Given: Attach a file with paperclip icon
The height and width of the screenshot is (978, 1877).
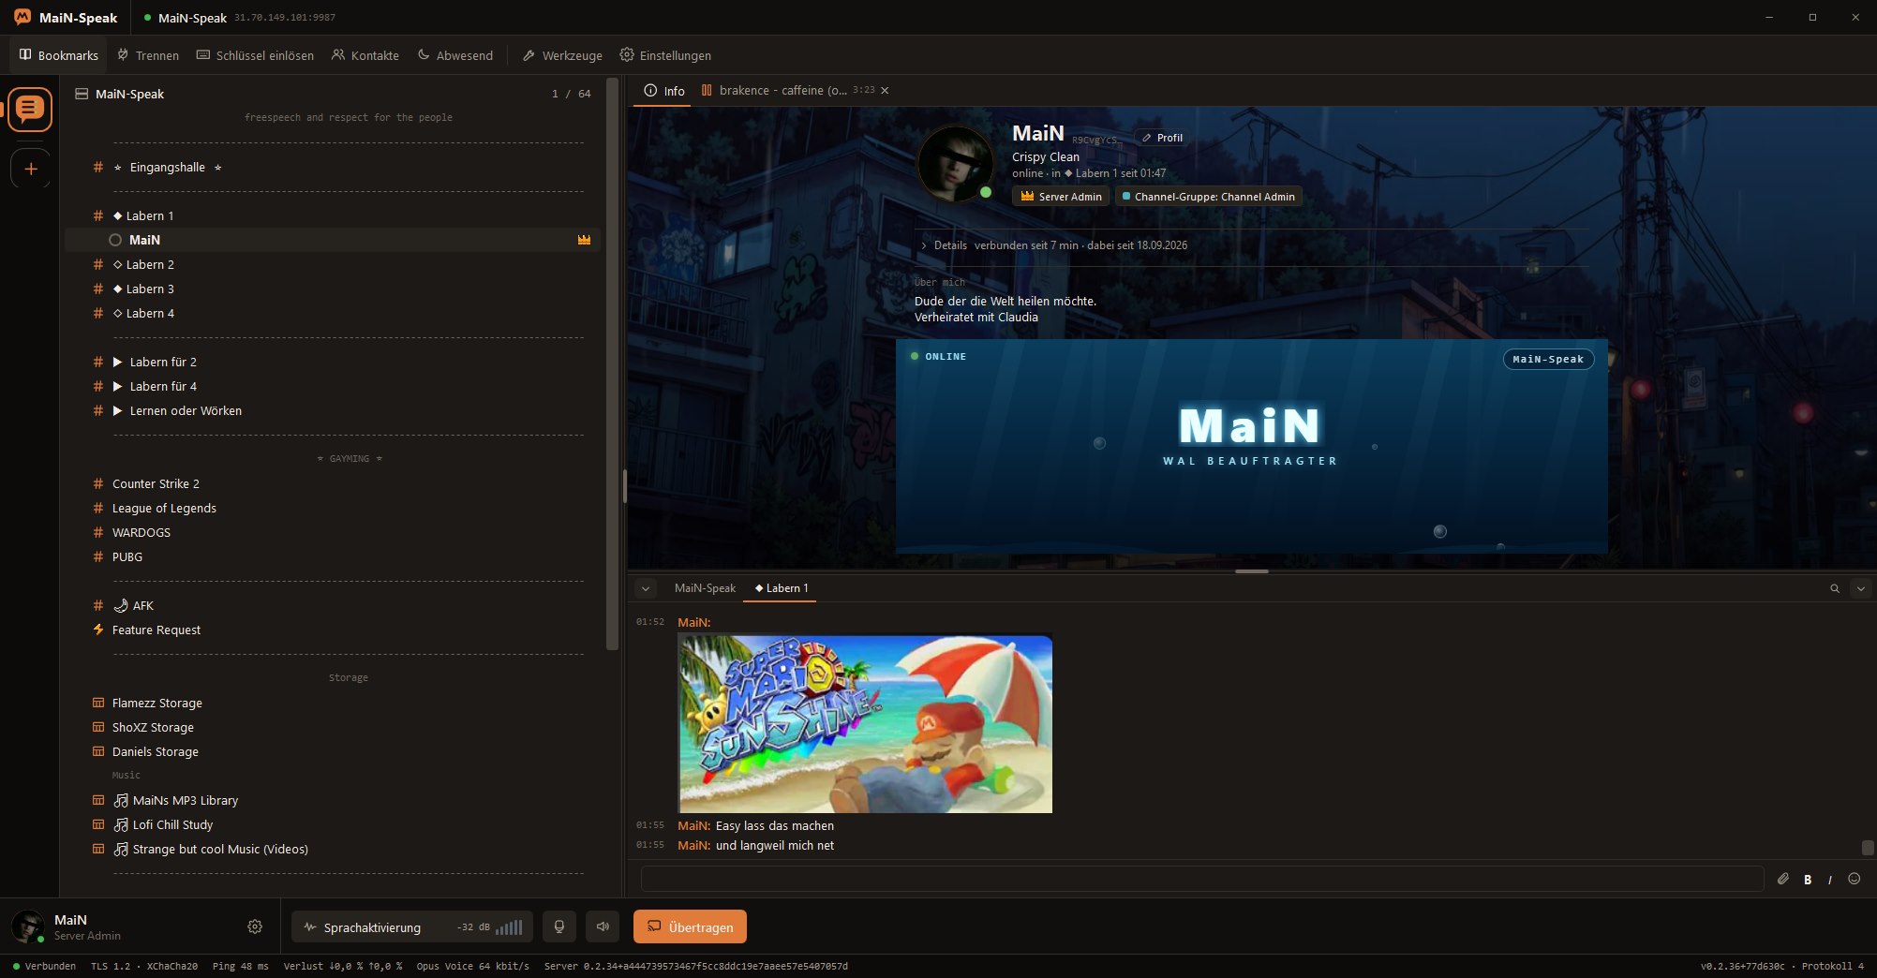Looking at the screenshot, I should point(1783,879).
